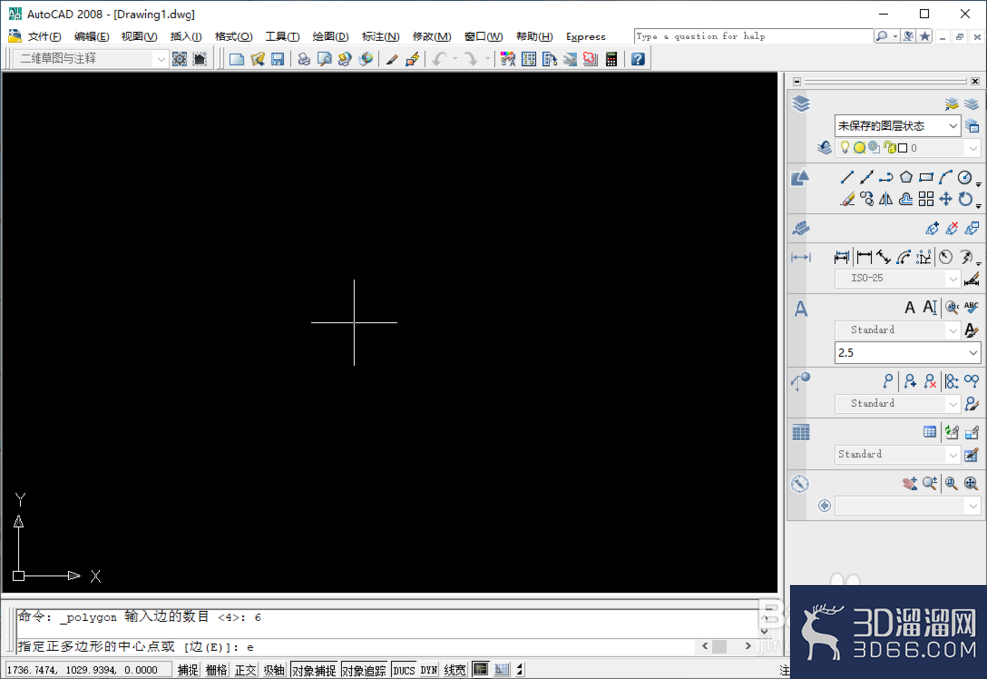
Task: Open the 2.5 text height dropdown
Action: (x=908, y=353)
